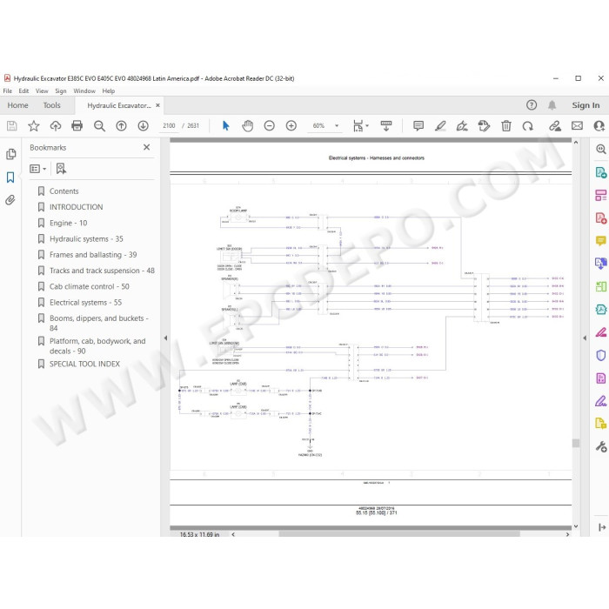Open the Contents bookmark
The image size is (609, 609).
click(64, 191)
